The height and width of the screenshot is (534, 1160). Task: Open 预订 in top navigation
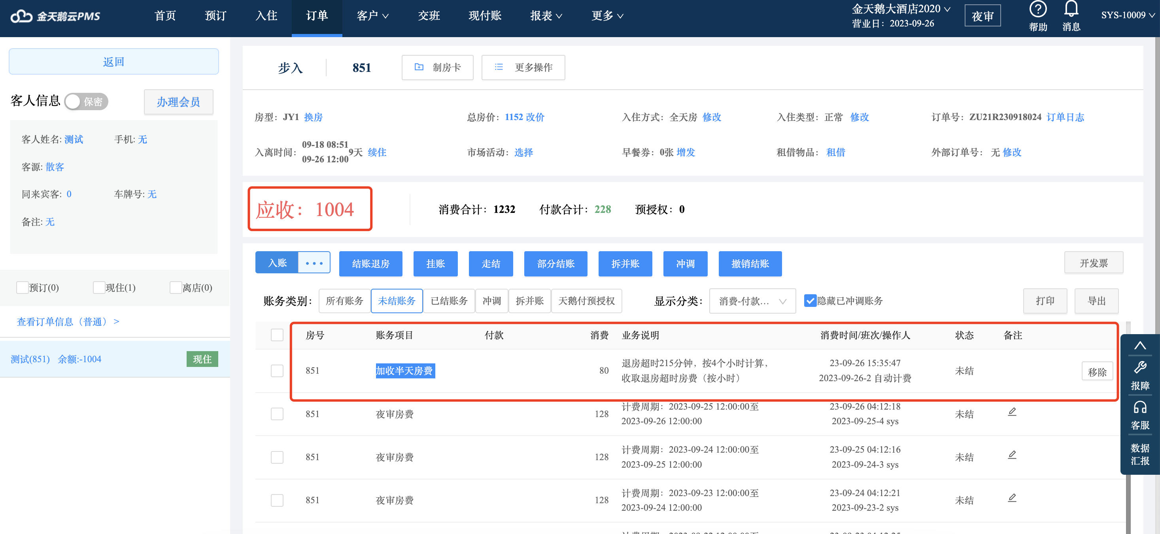click(x=215, y=16)
